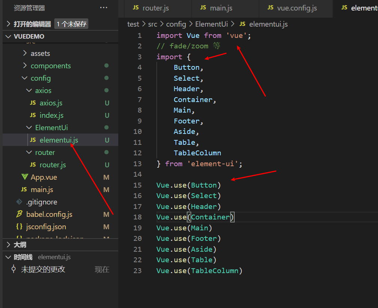Click the ElementUi breadcrumb segment
This screenshot has width=378, height=308.
[x=211, y=24]
